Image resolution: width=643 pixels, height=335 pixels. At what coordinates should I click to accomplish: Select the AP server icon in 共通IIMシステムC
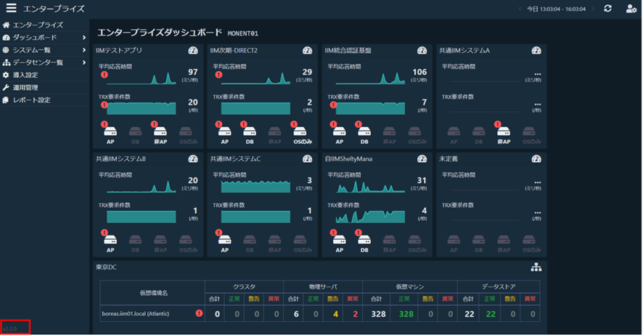[225, 240]
